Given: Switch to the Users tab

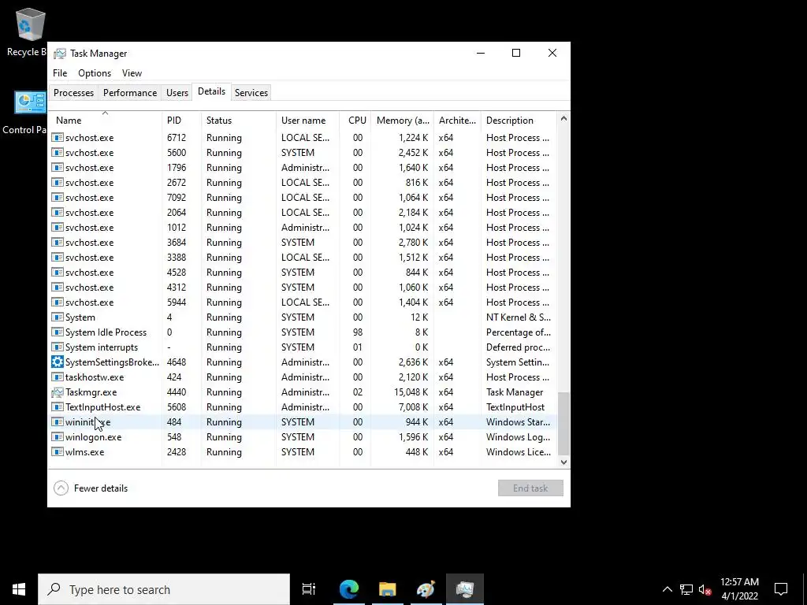Looking at the screenshot, I should click(x=177, y=93).
